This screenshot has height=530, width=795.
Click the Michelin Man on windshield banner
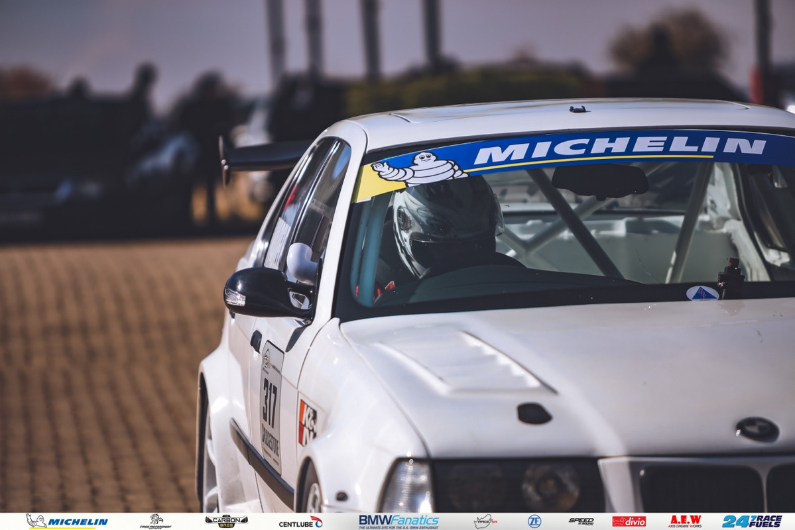(419, 169)
